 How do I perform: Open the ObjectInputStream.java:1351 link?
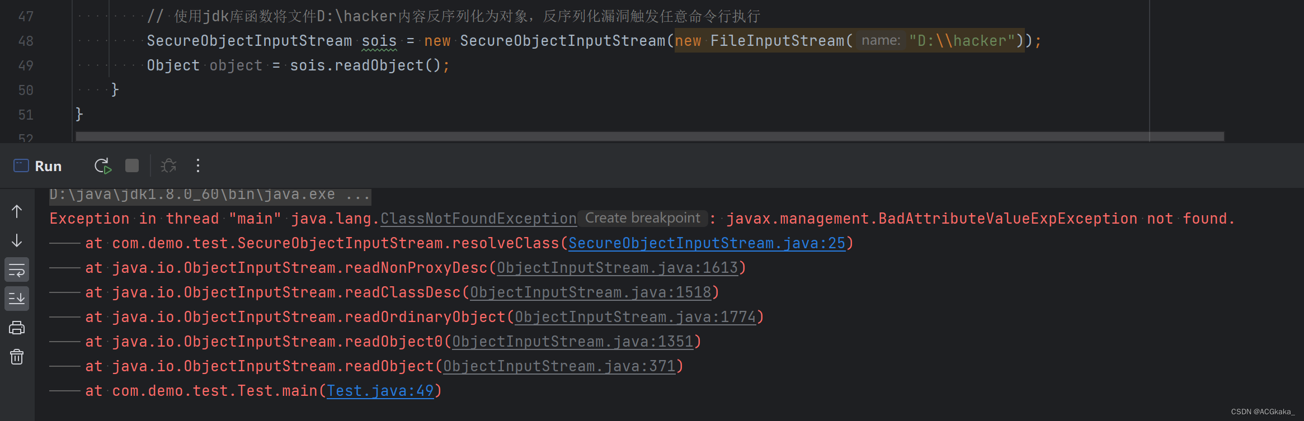573,342
